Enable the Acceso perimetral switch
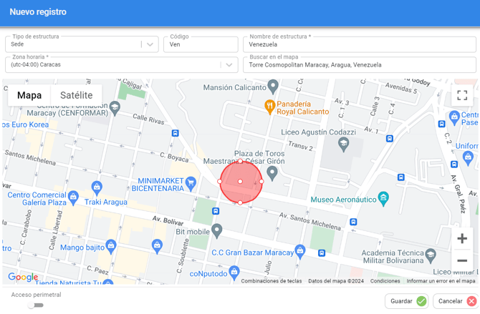Image resolution: width=480 pixels, height=314 pixels. pyautogui.click(x=36, y=305)
